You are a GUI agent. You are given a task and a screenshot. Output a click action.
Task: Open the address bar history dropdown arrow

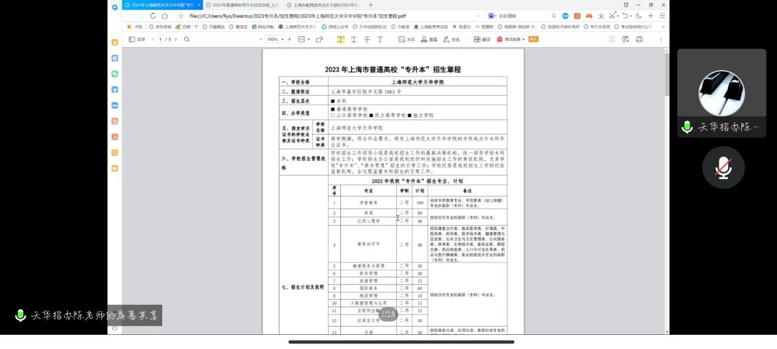pos(478,16)
